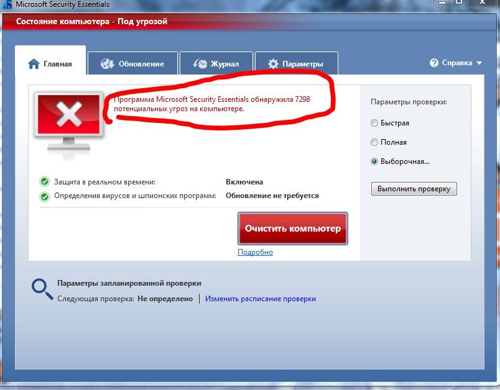The height and width of the screenshot is (390, 500).
Task: Click the gear icon on the Параметры tab
Action: tap(273, 64)
